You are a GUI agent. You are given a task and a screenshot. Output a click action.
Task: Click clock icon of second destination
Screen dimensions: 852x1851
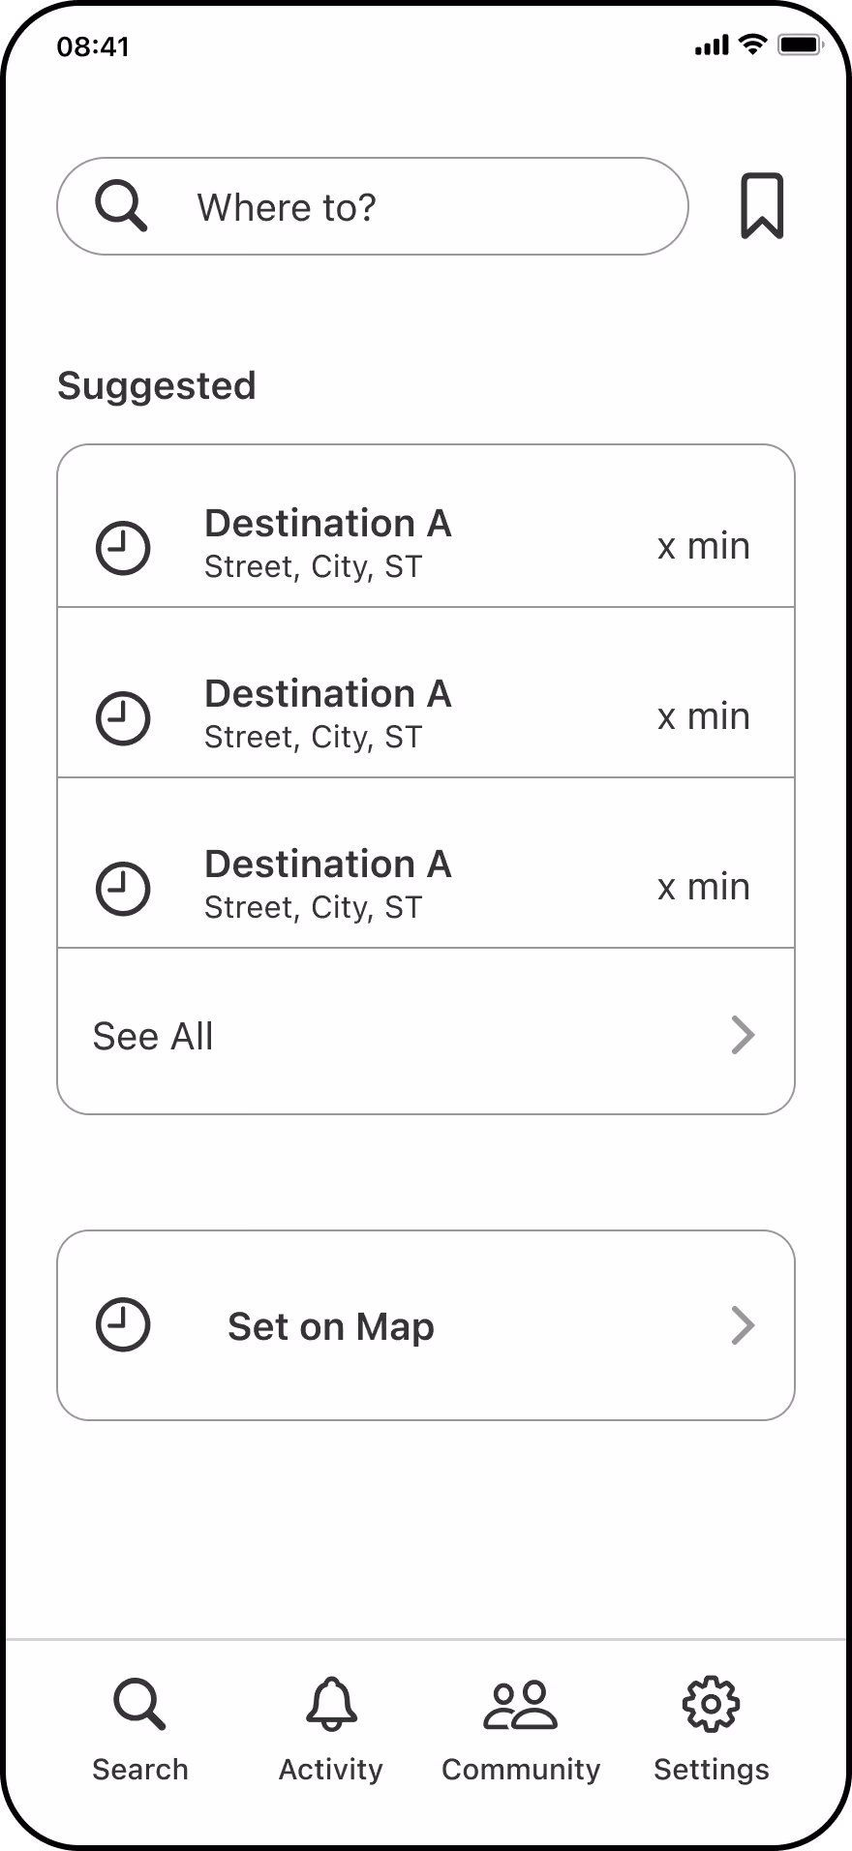(x=123, y=718)
